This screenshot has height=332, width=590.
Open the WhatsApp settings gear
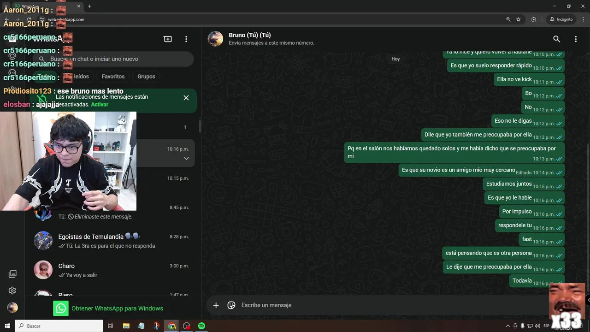click(x=12, y=290)
